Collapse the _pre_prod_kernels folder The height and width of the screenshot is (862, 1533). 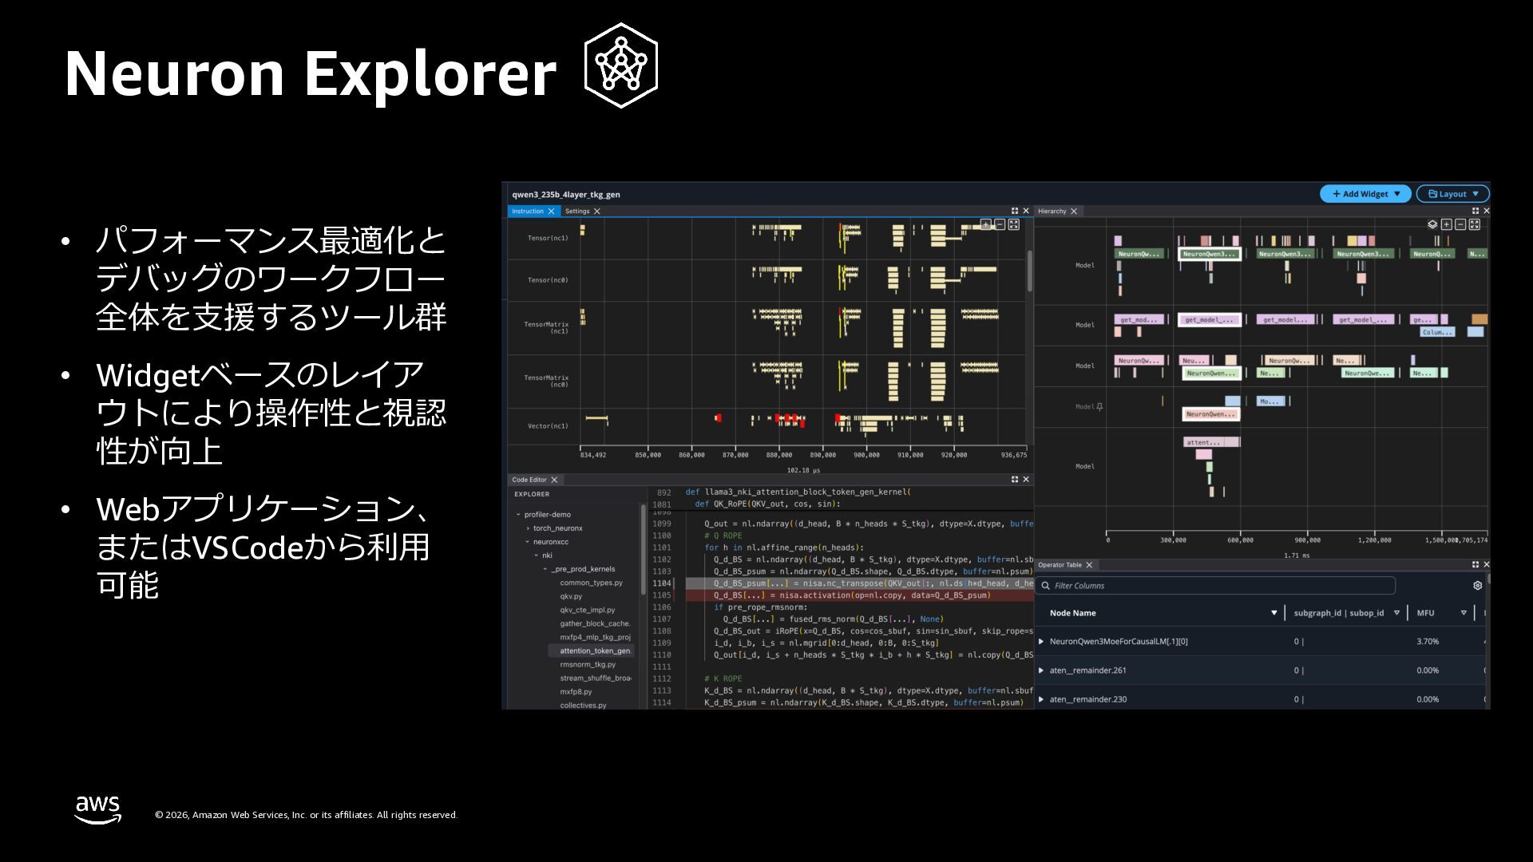[x=545, y=569]
